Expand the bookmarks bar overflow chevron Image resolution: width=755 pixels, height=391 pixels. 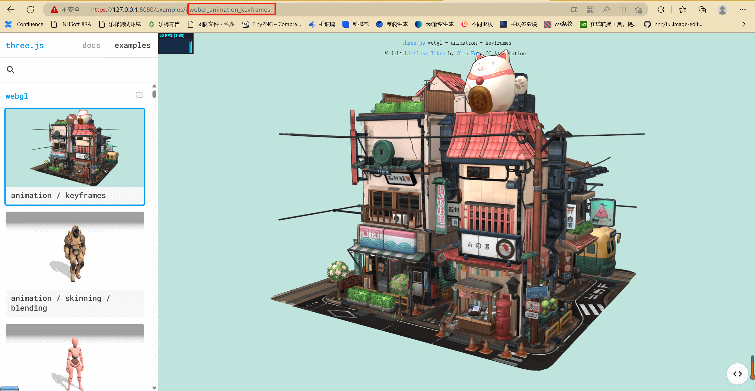pos(744,24)
